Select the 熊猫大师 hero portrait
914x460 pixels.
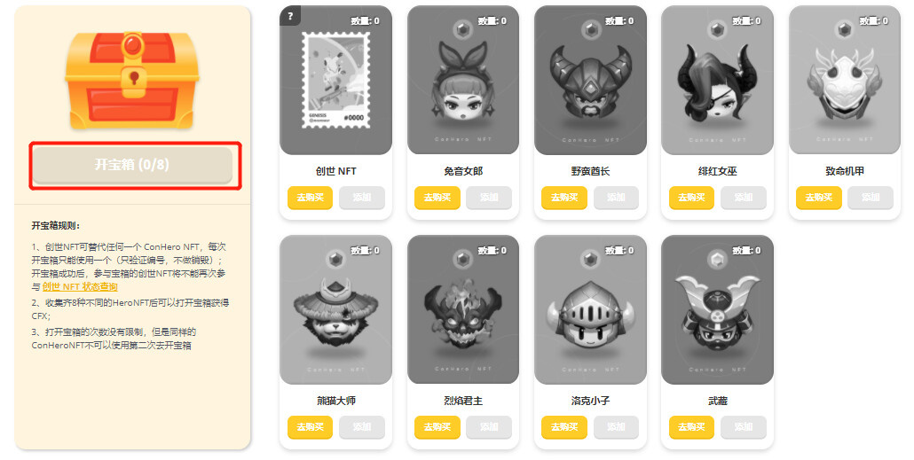click(335, 310)
